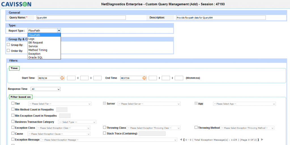
Task: Select Logs in Report Type list
Action: click(x=44, y=39)
